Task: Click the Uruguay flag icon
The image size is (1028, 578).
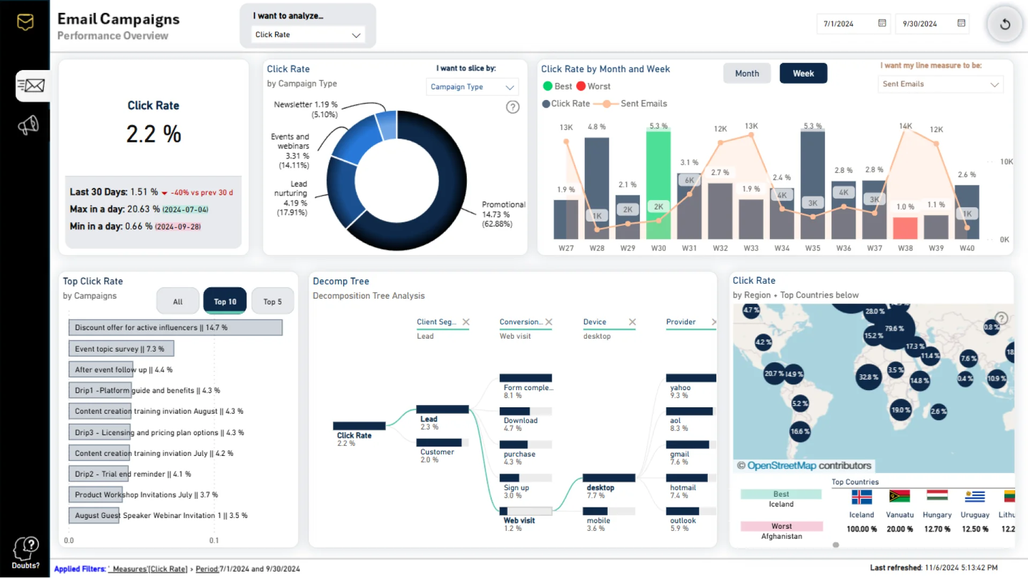Action: coord(975,497)
